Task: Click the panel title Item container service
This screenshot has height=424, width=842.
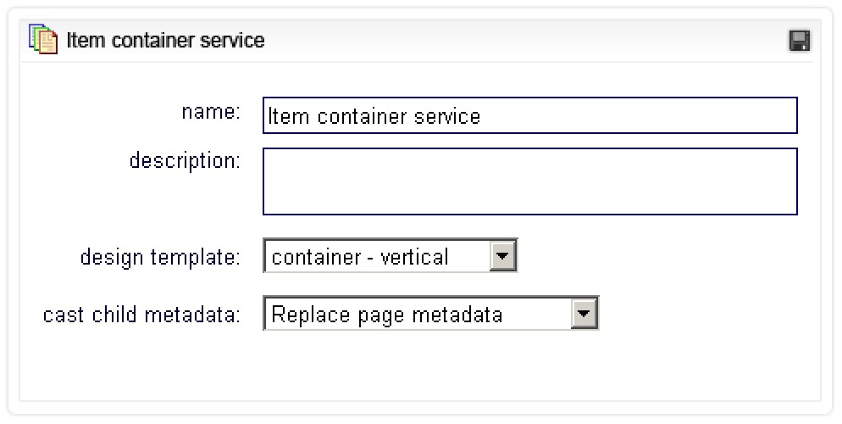Action: pyautogui.click(x=165, y=40)
